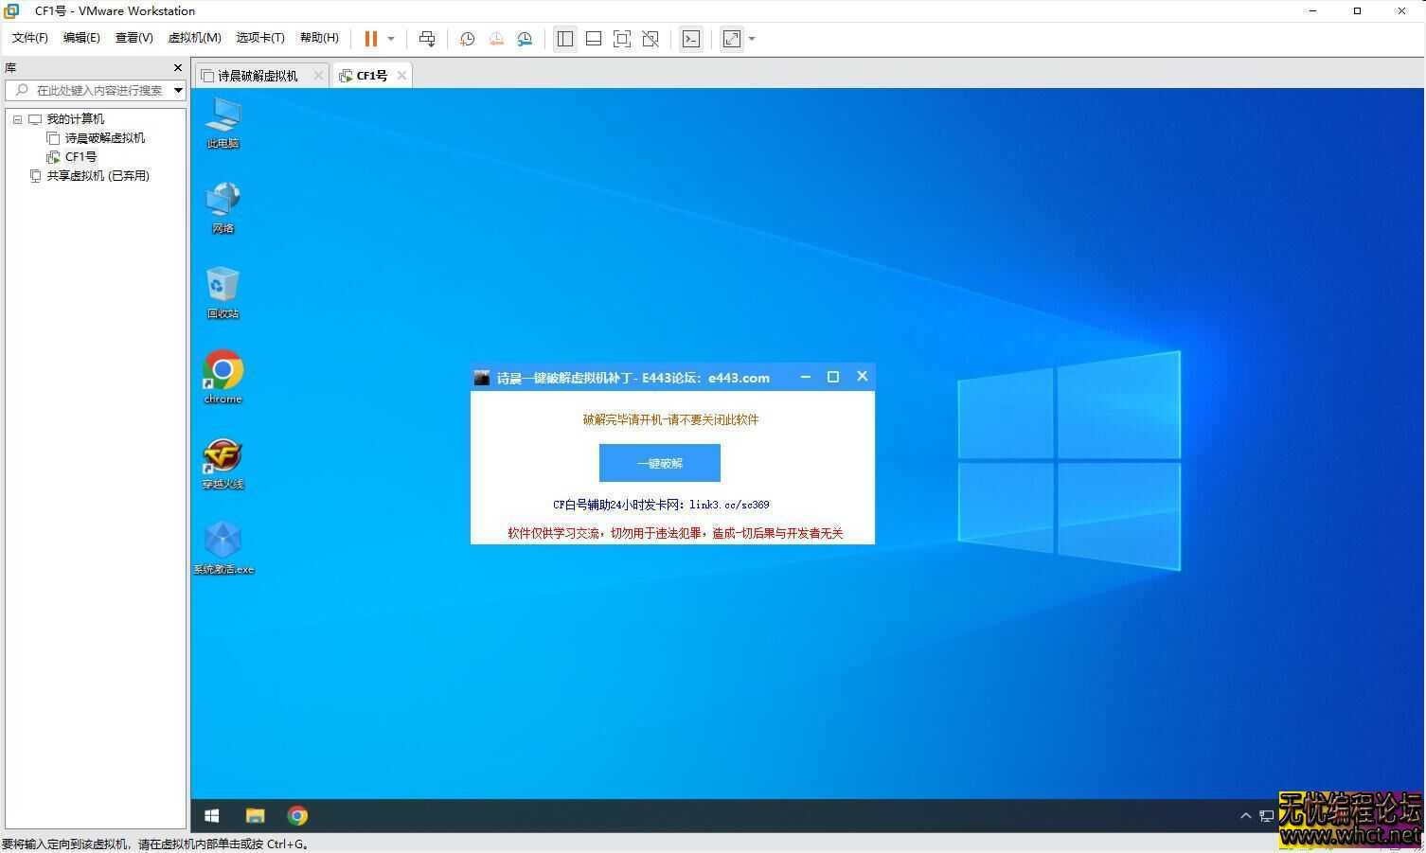Viewport: 1426px width, 853px height.
Task: Open the snapshot manager icon
Action: 525,39
